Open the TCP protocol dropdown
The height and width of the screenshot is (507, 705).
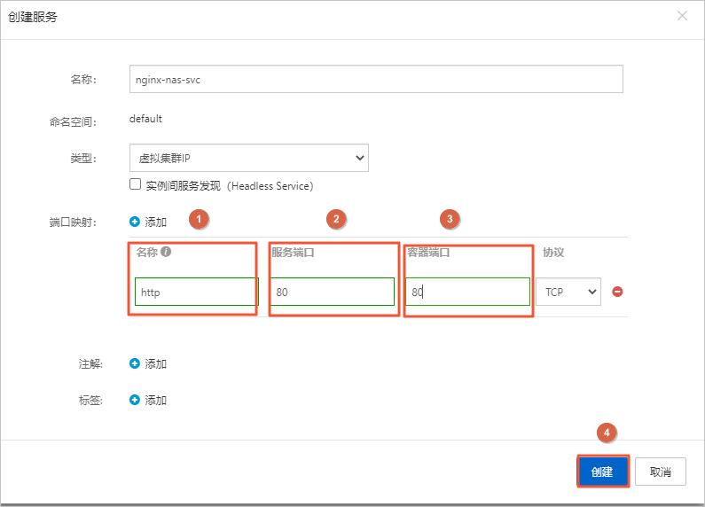568,292
